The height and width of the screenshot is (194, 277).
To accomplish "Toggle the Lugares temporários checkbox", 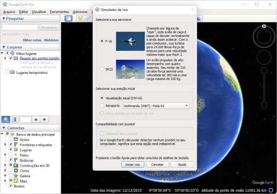I will [7, 72].
